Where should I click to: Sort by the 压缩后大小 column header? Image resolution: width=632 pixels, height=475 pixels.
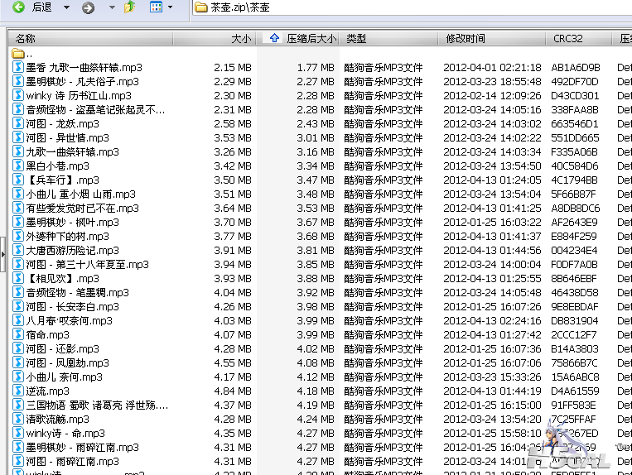(x=297, y=39)
